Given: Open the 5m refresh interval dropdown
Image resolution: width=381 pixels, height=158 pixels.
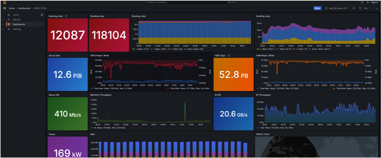Looking at the screenshot, I should tap(367, 8).
